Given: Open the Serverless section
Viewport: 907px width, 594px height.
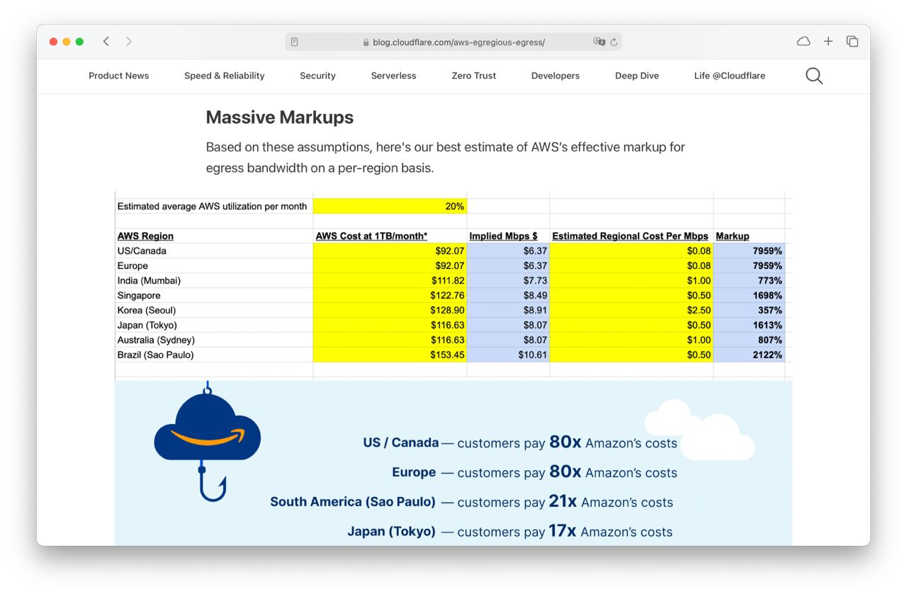Looking at the screenshot, I should (393, 76).
